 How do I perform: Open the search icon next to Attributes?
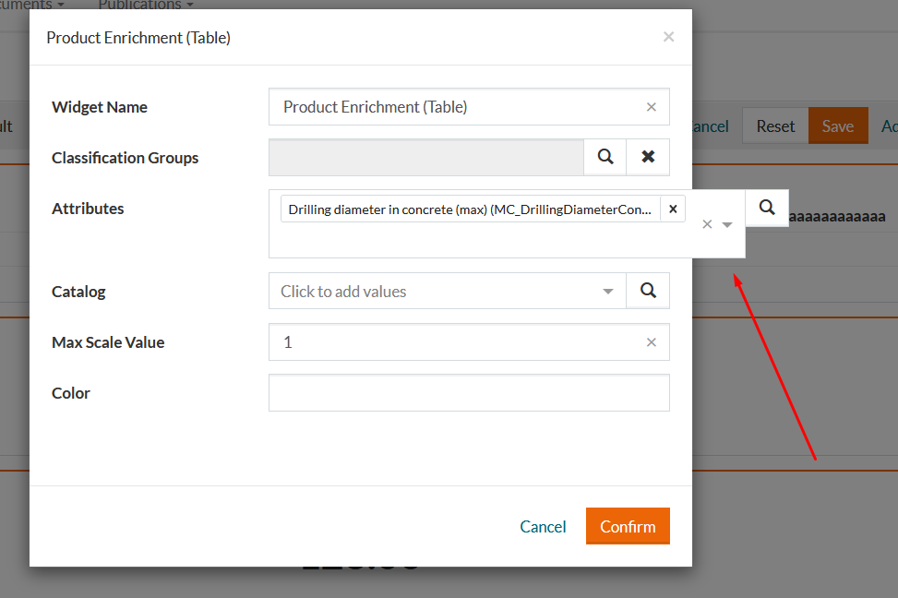click(x=766, y=209)
